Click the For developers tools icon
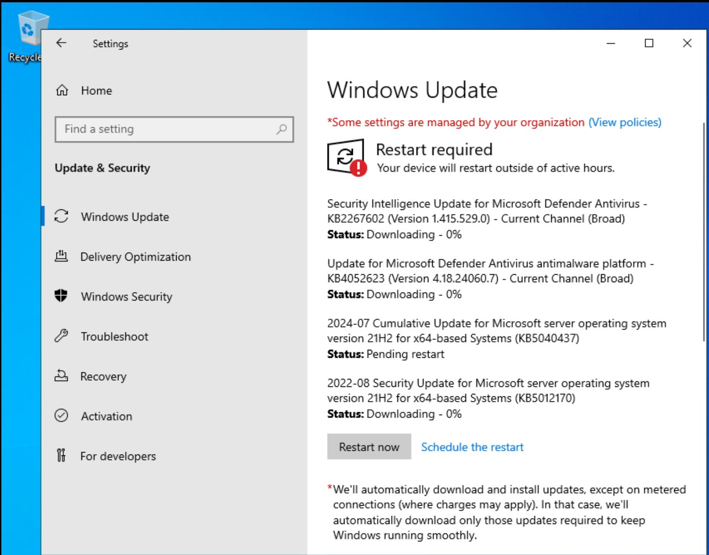 click(x=61, y=455)
